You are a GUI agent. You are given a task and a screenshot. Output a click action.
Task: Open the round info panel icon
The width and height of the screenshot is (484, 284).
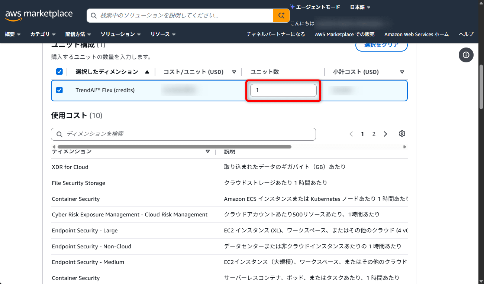(466, 55)
